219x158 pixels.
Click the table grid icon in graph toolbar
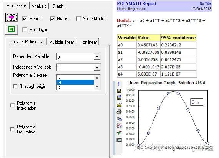(x=119, y=140)
